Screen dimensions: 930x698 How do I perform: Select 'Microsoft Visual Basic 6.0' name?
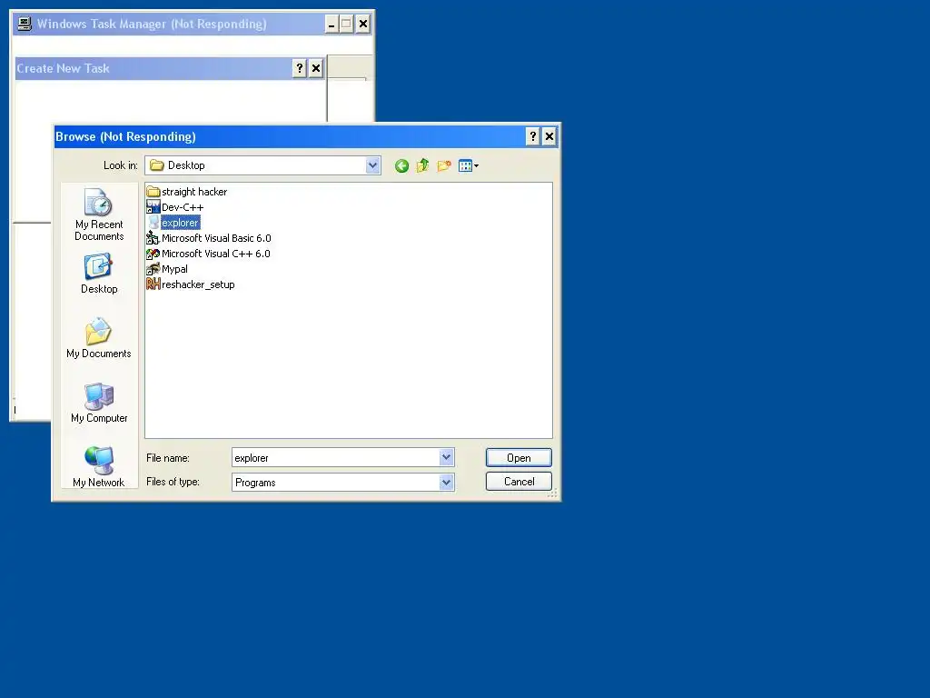[x=216, y=238]
